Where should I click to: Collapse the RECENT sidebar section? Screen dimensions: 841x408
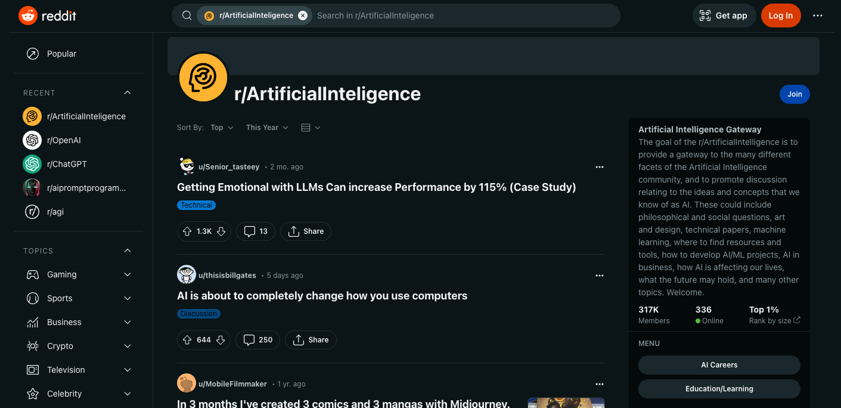click(x=127, y=92)
